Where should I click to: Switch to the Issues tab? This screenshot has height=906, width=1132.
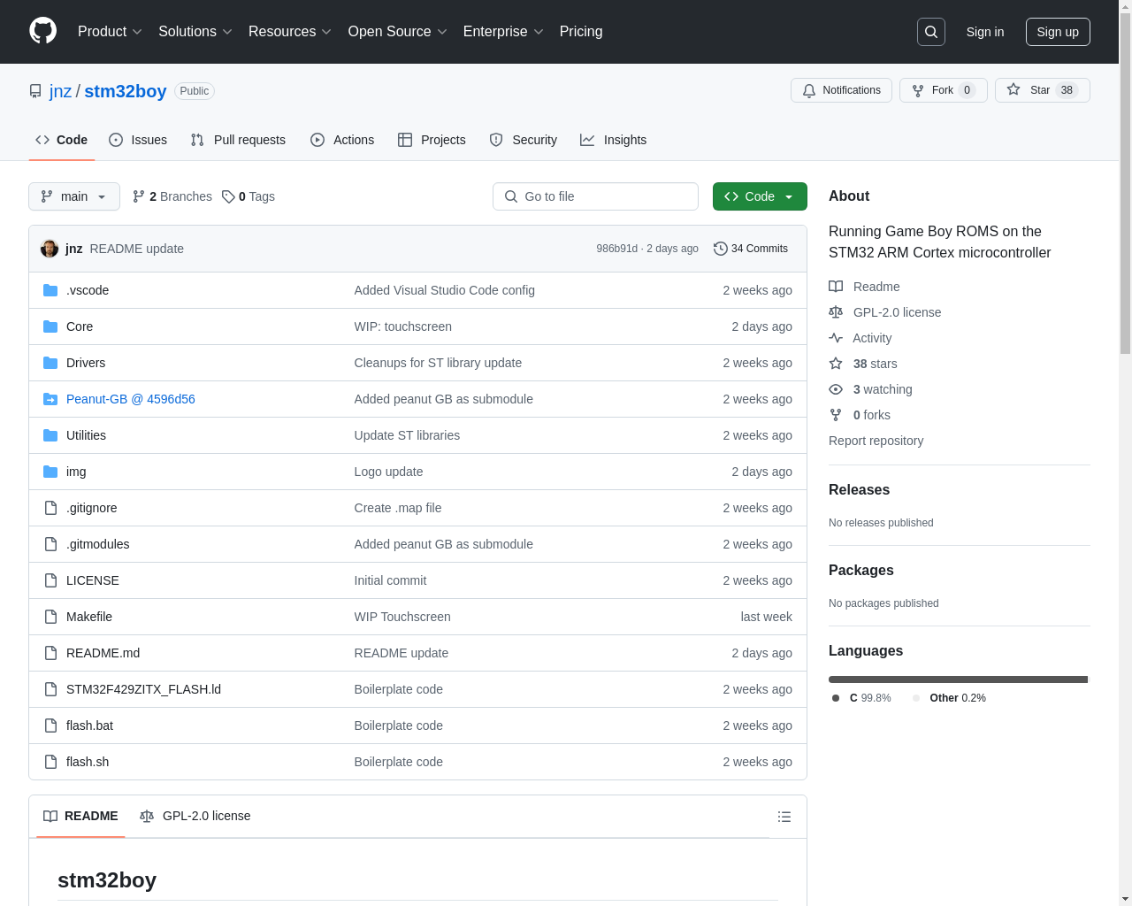138,140
